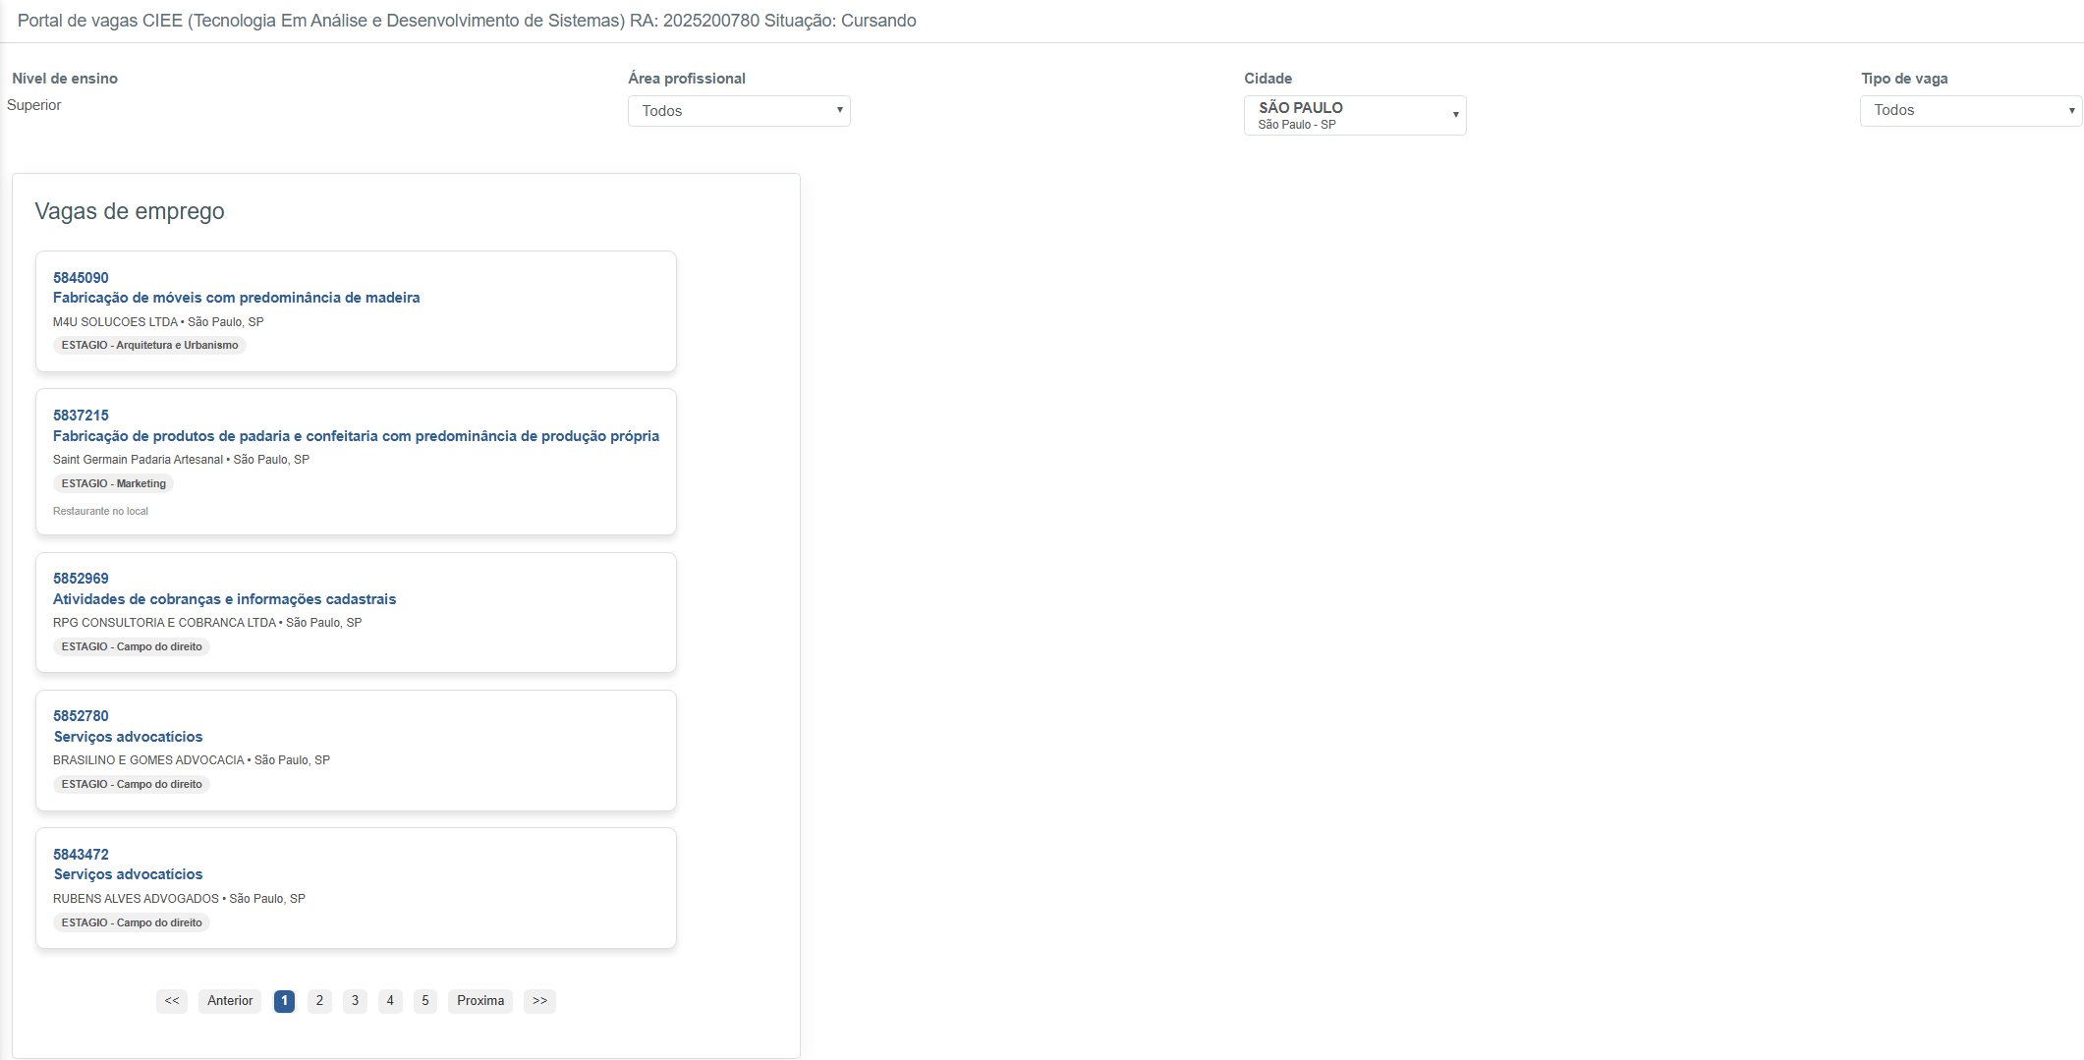Open job listing number 5852780

tap(81, 716)
